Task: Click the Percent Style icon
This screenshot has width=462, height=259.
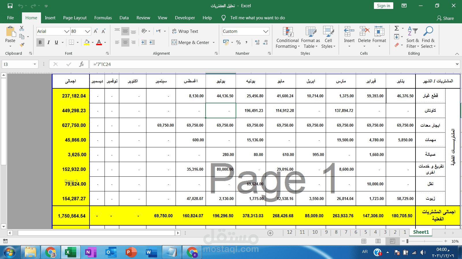Action: click(x=238, y=42)
